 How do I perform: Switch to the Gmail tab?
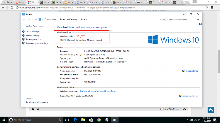pyautogui.click(x=7, y=2)
